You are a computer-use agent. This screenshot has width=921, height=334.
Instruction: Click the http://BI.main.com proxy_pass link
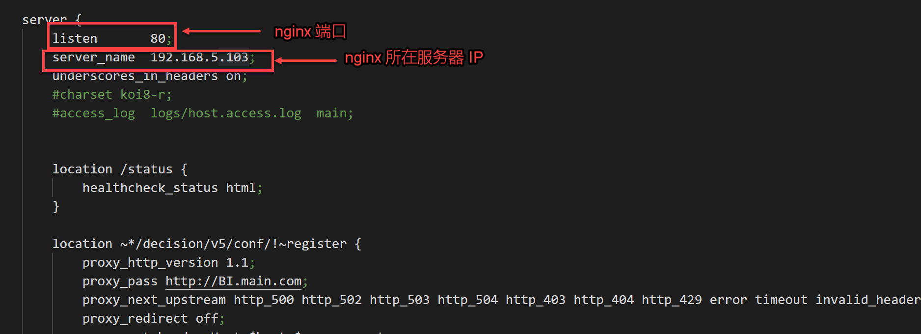click(x=233, y=281)
